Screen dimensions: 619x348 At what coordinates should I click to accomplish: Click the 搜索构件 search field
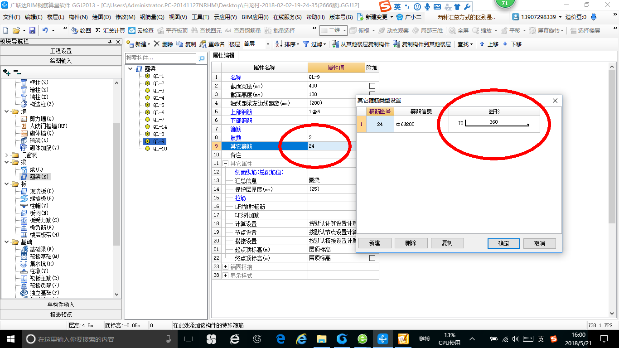pyautogui.click(x=161, y=58)
